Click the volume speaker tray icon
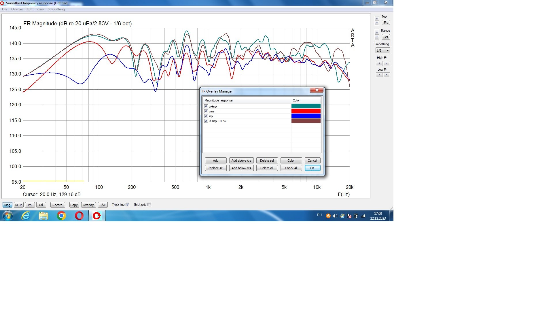 coord(335,216)
